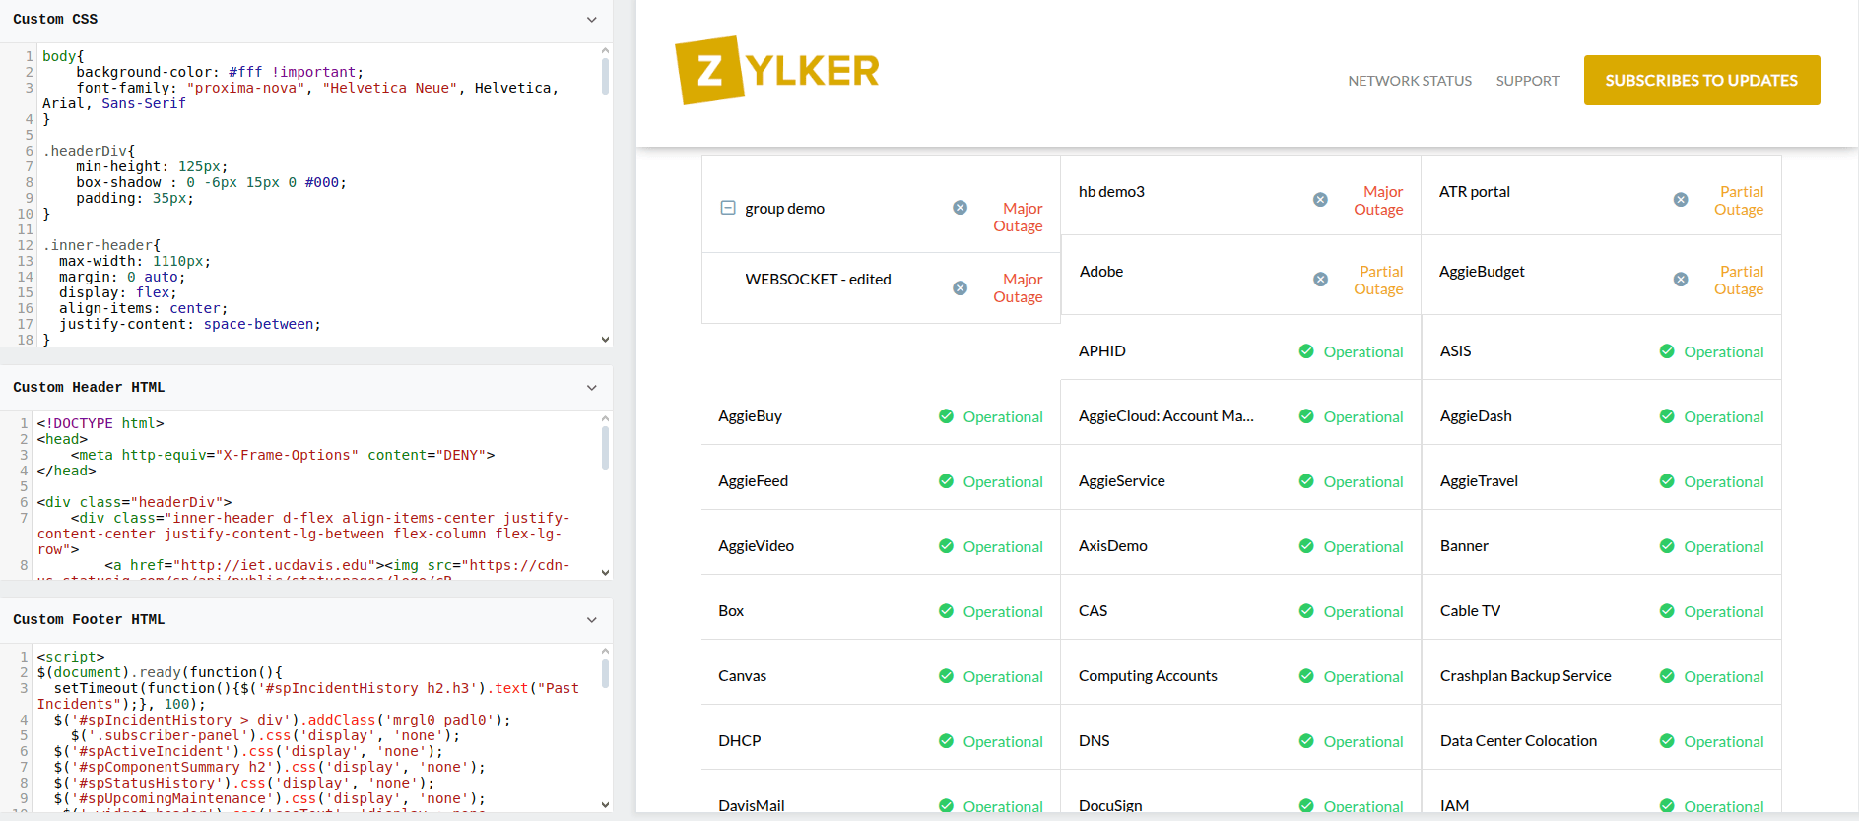Click operational check icon for AggieDash
This screenshot has width=1859, height=821.
[x=1667, y=416]
